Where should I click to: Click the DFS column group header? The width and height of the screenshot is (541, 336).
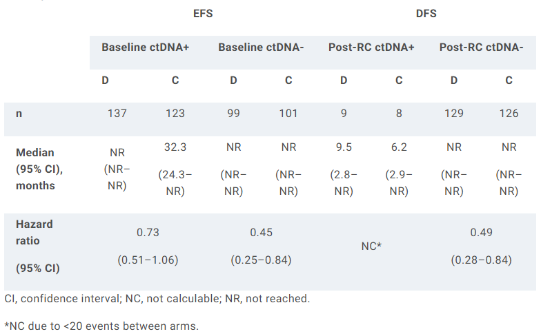coord(426,13)
